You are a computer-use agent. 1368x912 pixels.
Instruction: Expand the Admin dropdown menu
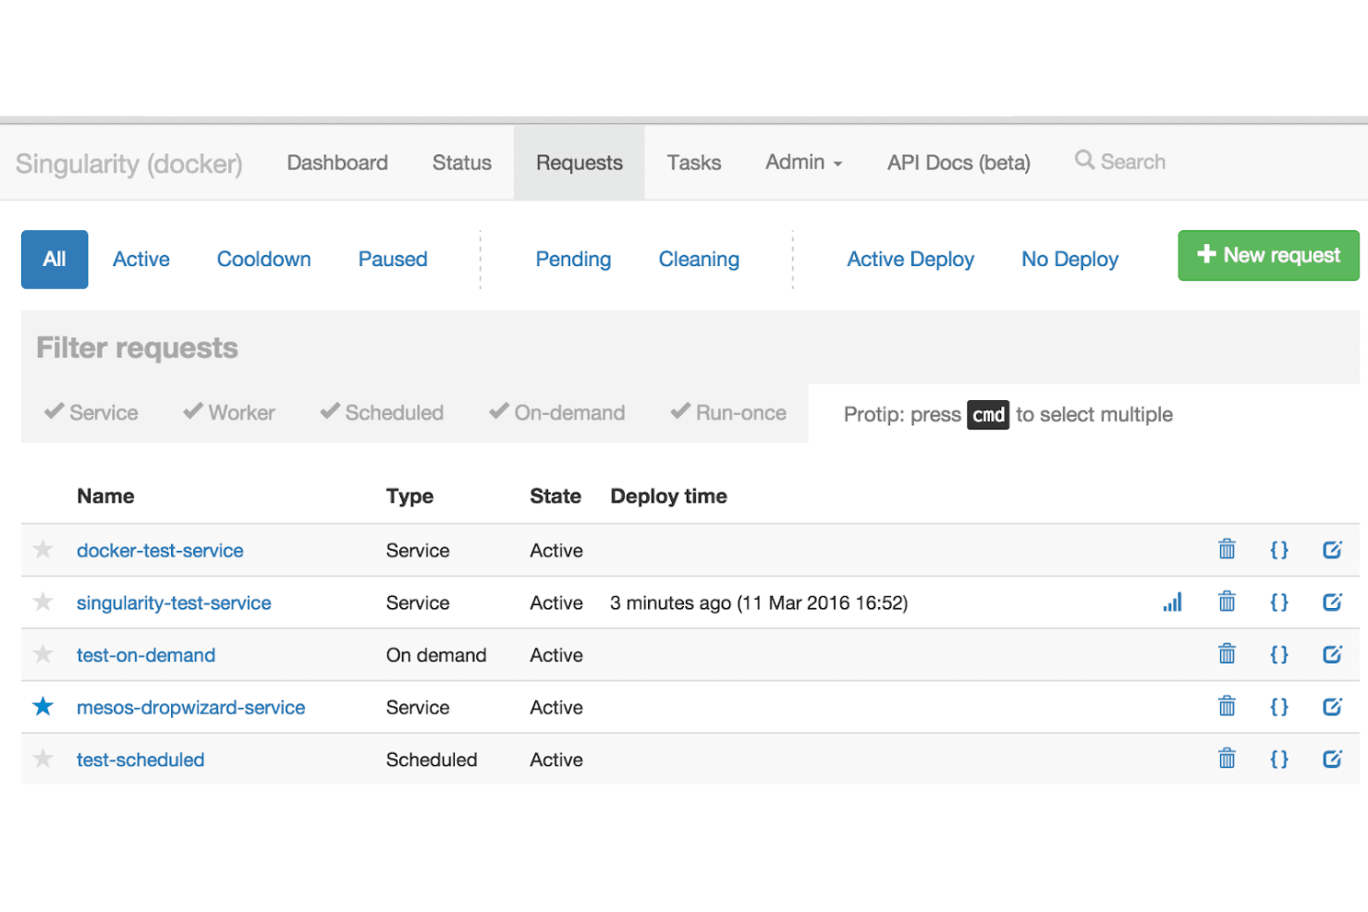(803, 163)
